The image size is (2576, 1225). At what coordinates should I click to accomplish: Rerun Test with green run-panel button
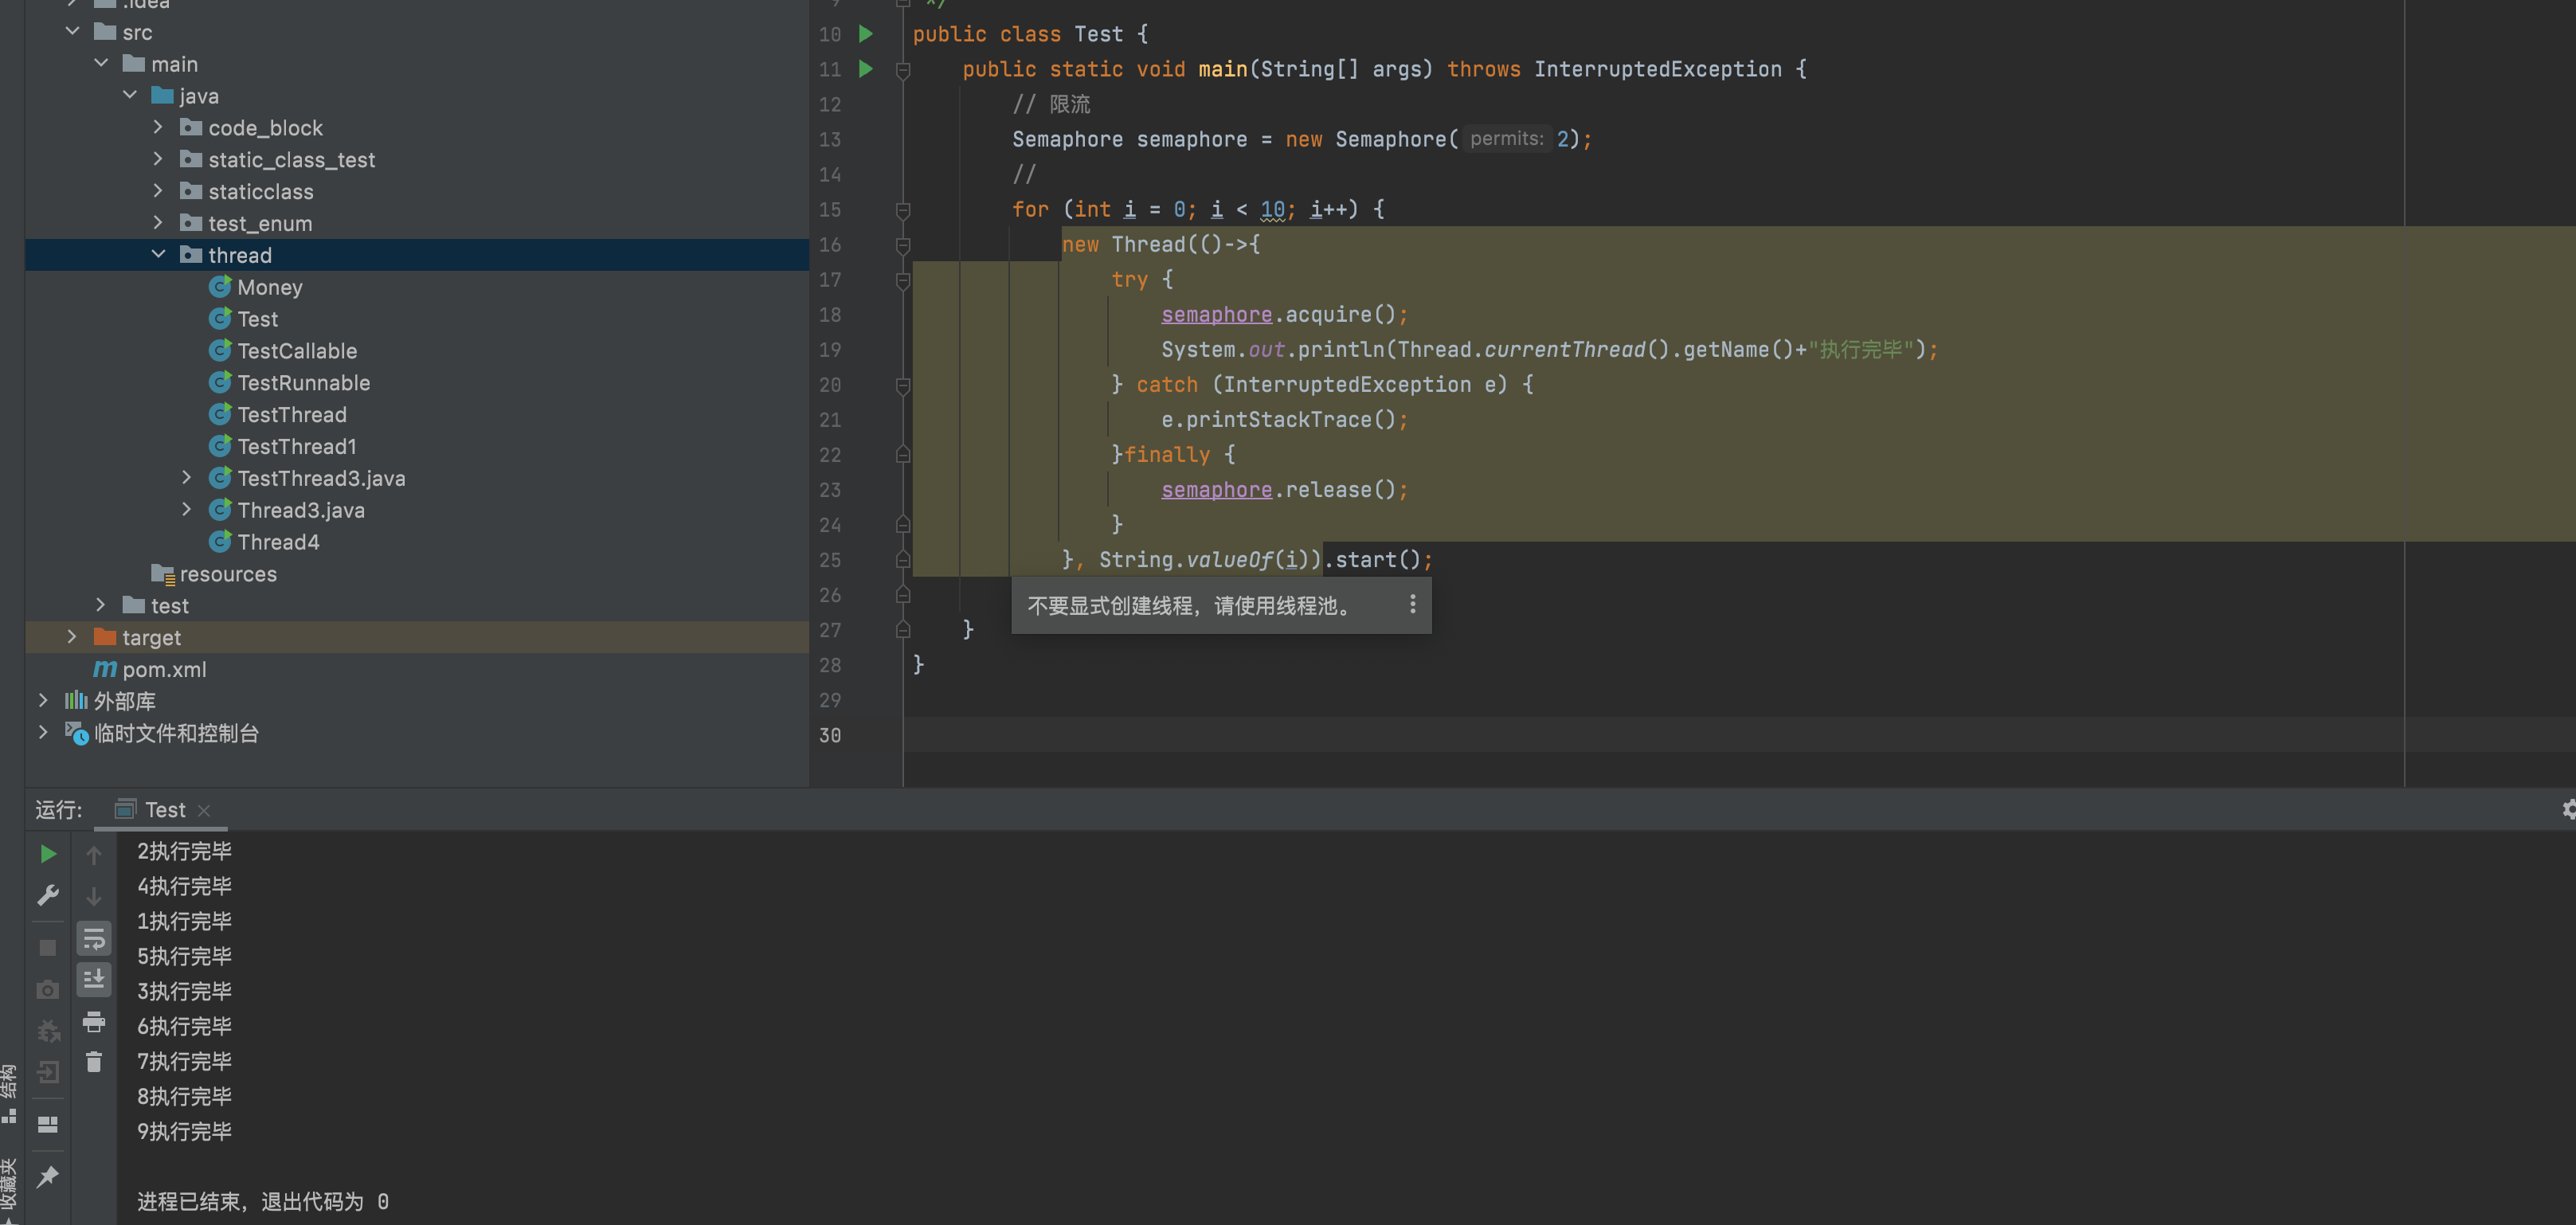pos(47,853)
